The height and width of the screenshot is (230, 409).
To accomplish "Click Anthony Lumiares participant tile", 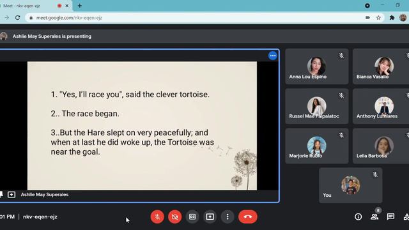I will point(381,106).
